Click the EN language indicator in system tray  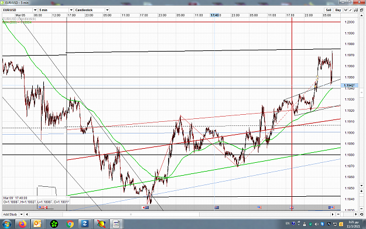pyautogui.click(x=288, y=223)
